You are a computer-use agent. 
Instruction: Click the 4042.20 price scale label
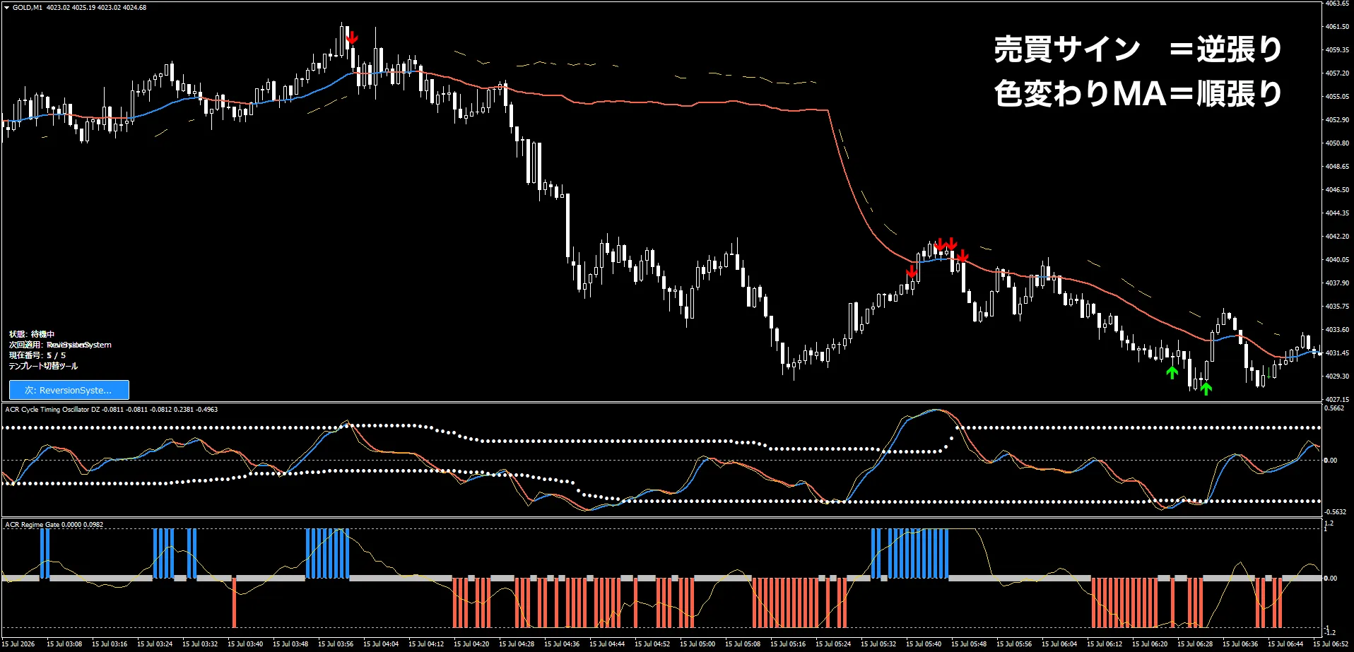point(1337,237)
